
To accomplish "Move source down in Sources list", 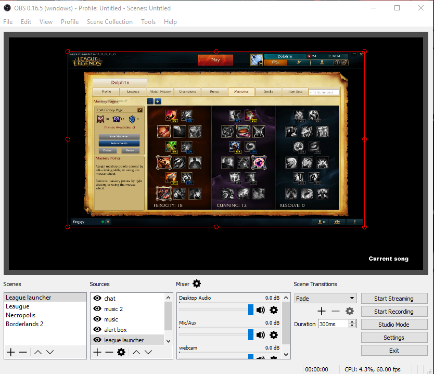I will 148,352.
